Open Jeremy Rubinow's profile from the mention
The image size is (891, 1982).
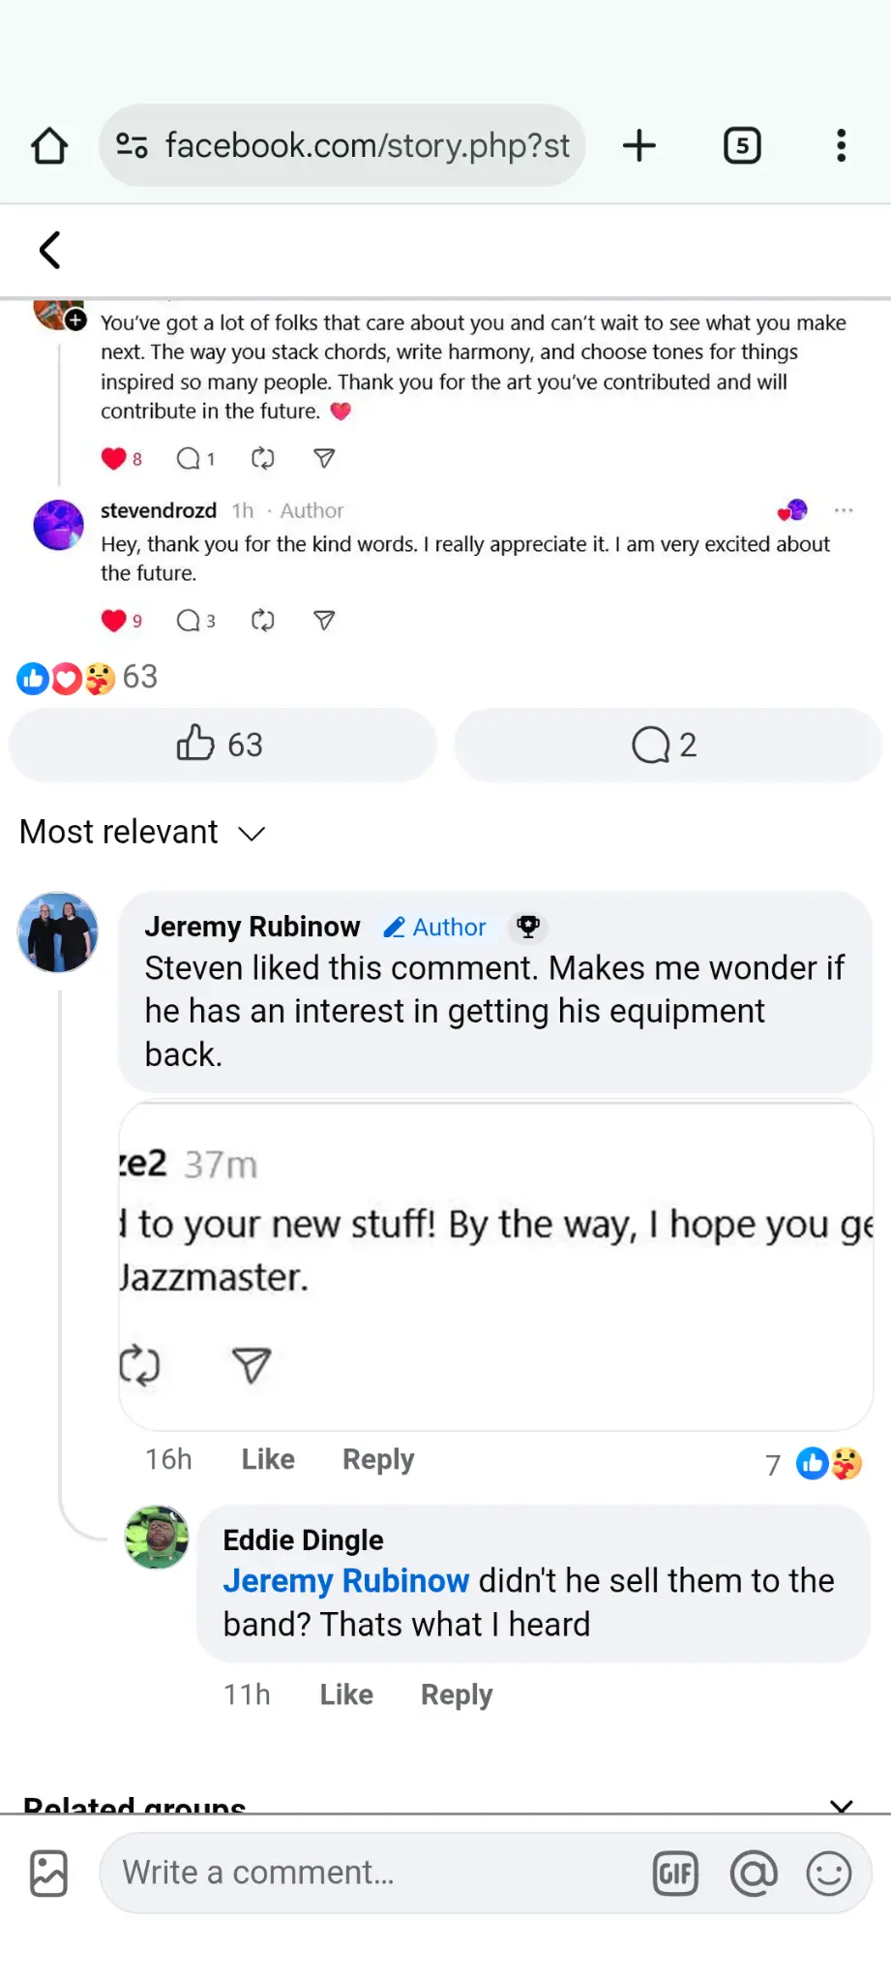345,1579
